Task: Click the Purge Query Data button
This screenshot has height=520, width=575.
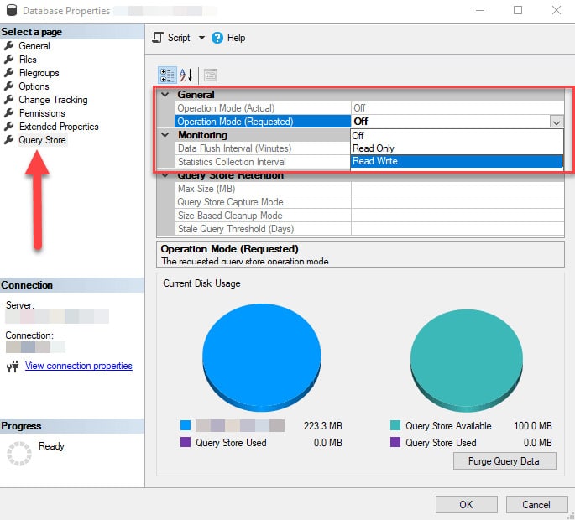Action: (504, 461)
